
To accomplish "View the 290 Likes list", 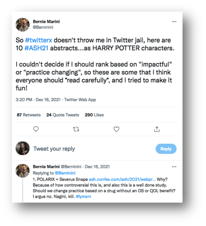I will point(94,115).
